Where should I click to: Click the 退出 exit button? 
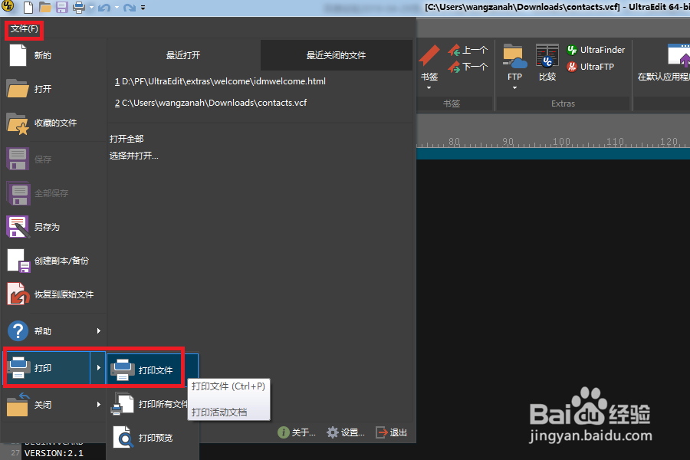click(392, 432)
